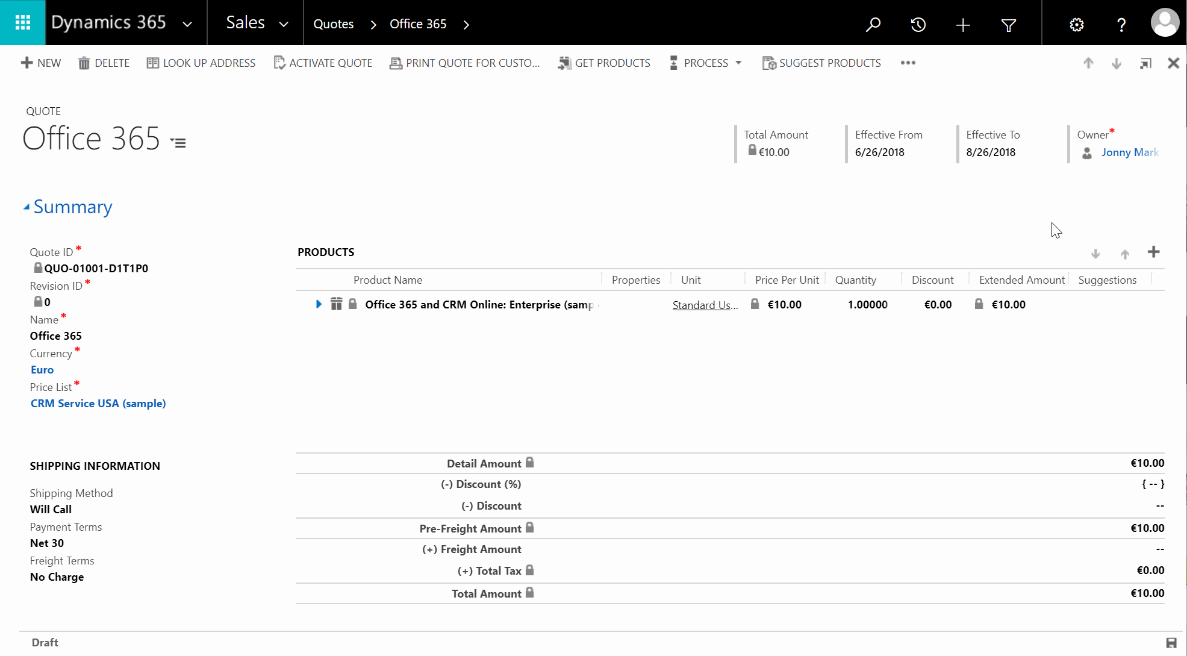Open Standard Us... unit link
Screen dimensions: 1187x656
coord(705,305)
